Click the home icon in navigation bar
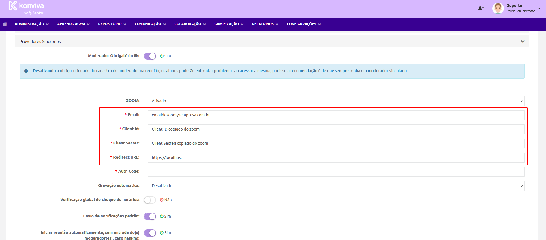The width and height of the screenshot is (546, 240). click(x=5, y=24)
